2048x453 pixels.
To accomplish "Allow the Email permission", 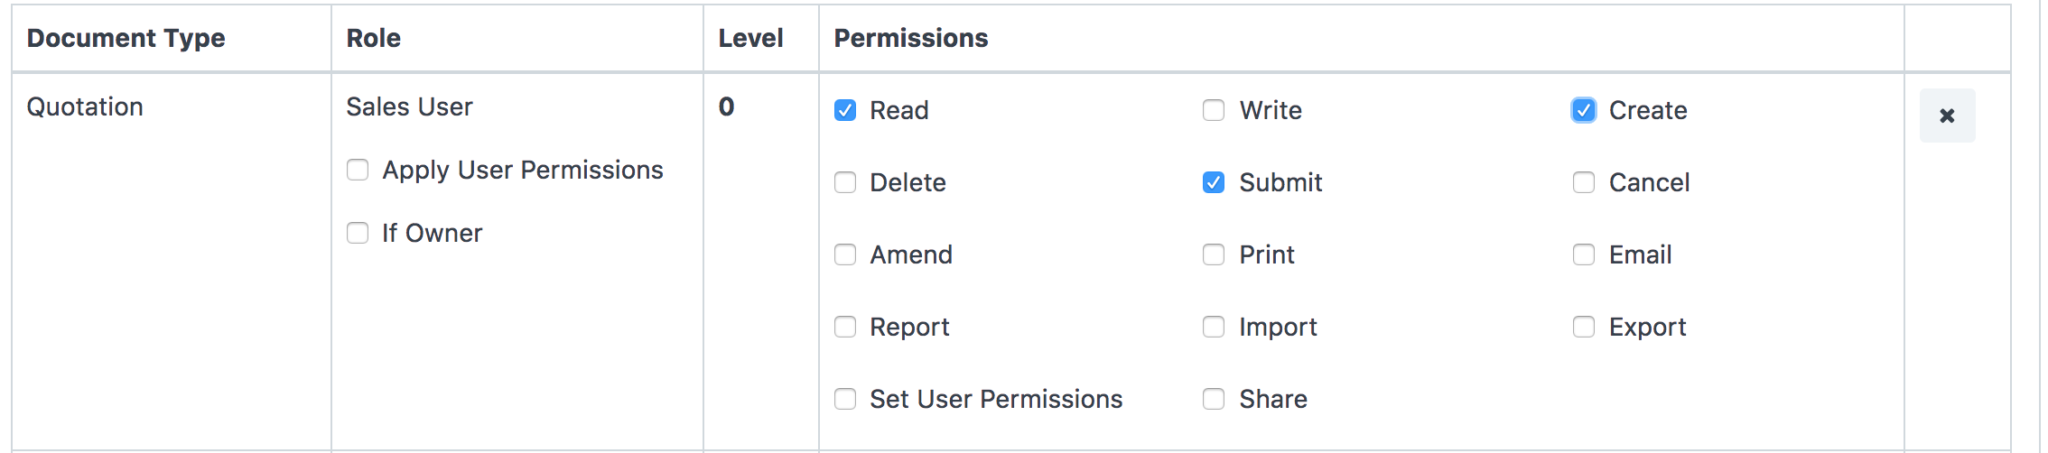I will 1584,254.
